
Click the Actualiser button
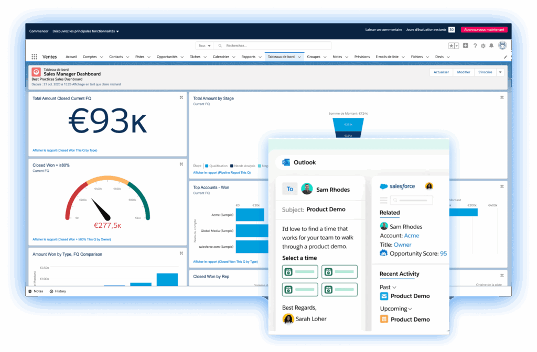point(441,72)
